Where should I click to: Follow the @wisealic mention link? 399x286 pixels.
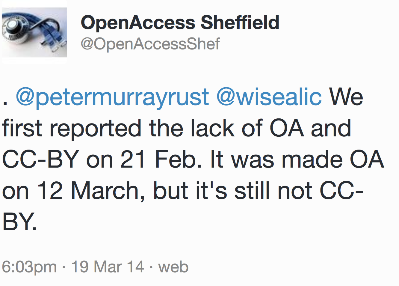click(x=269, y=97)
